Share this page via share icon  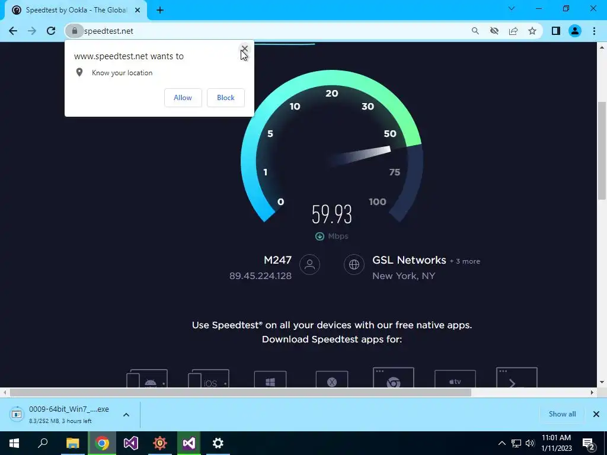click(513, 31)
